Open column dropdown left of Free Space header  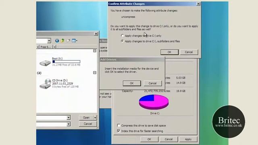coord(37,47)
